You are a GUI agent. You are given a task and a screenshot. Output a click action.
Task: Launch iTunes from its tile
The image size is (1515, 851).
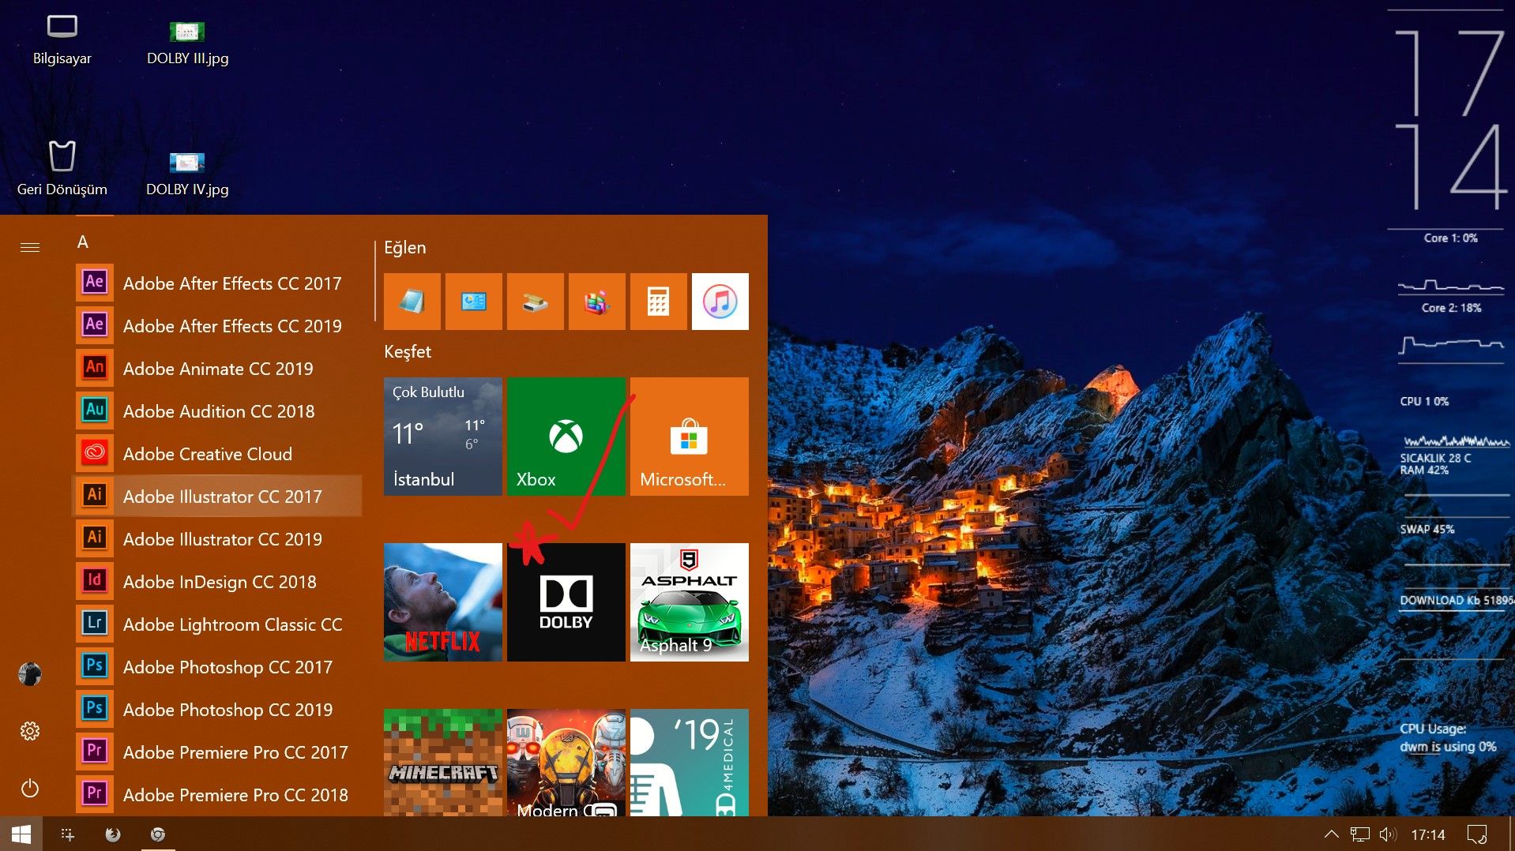click(720, 302)
